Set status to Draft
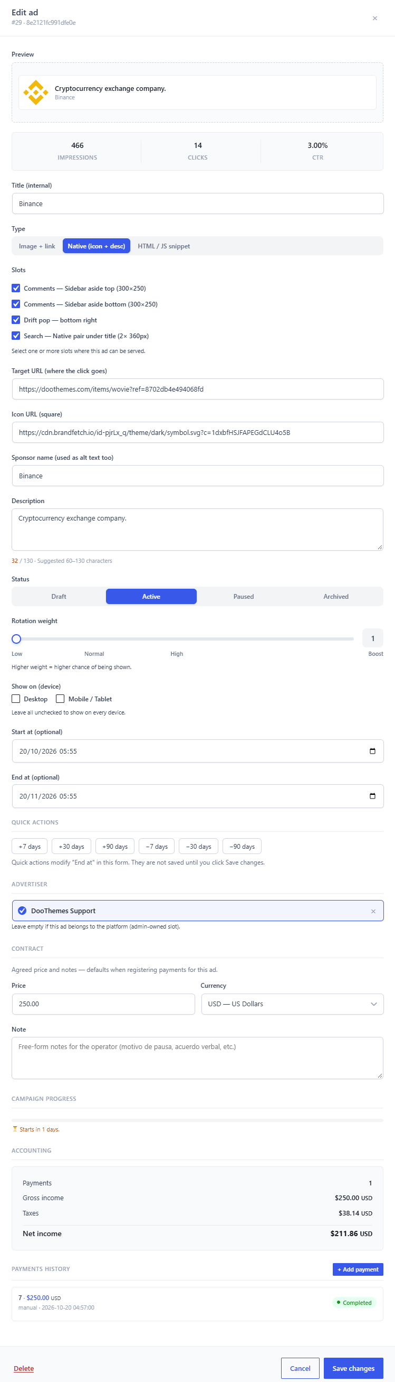This screenshot has width=395, height=1382. click(59, 596)
